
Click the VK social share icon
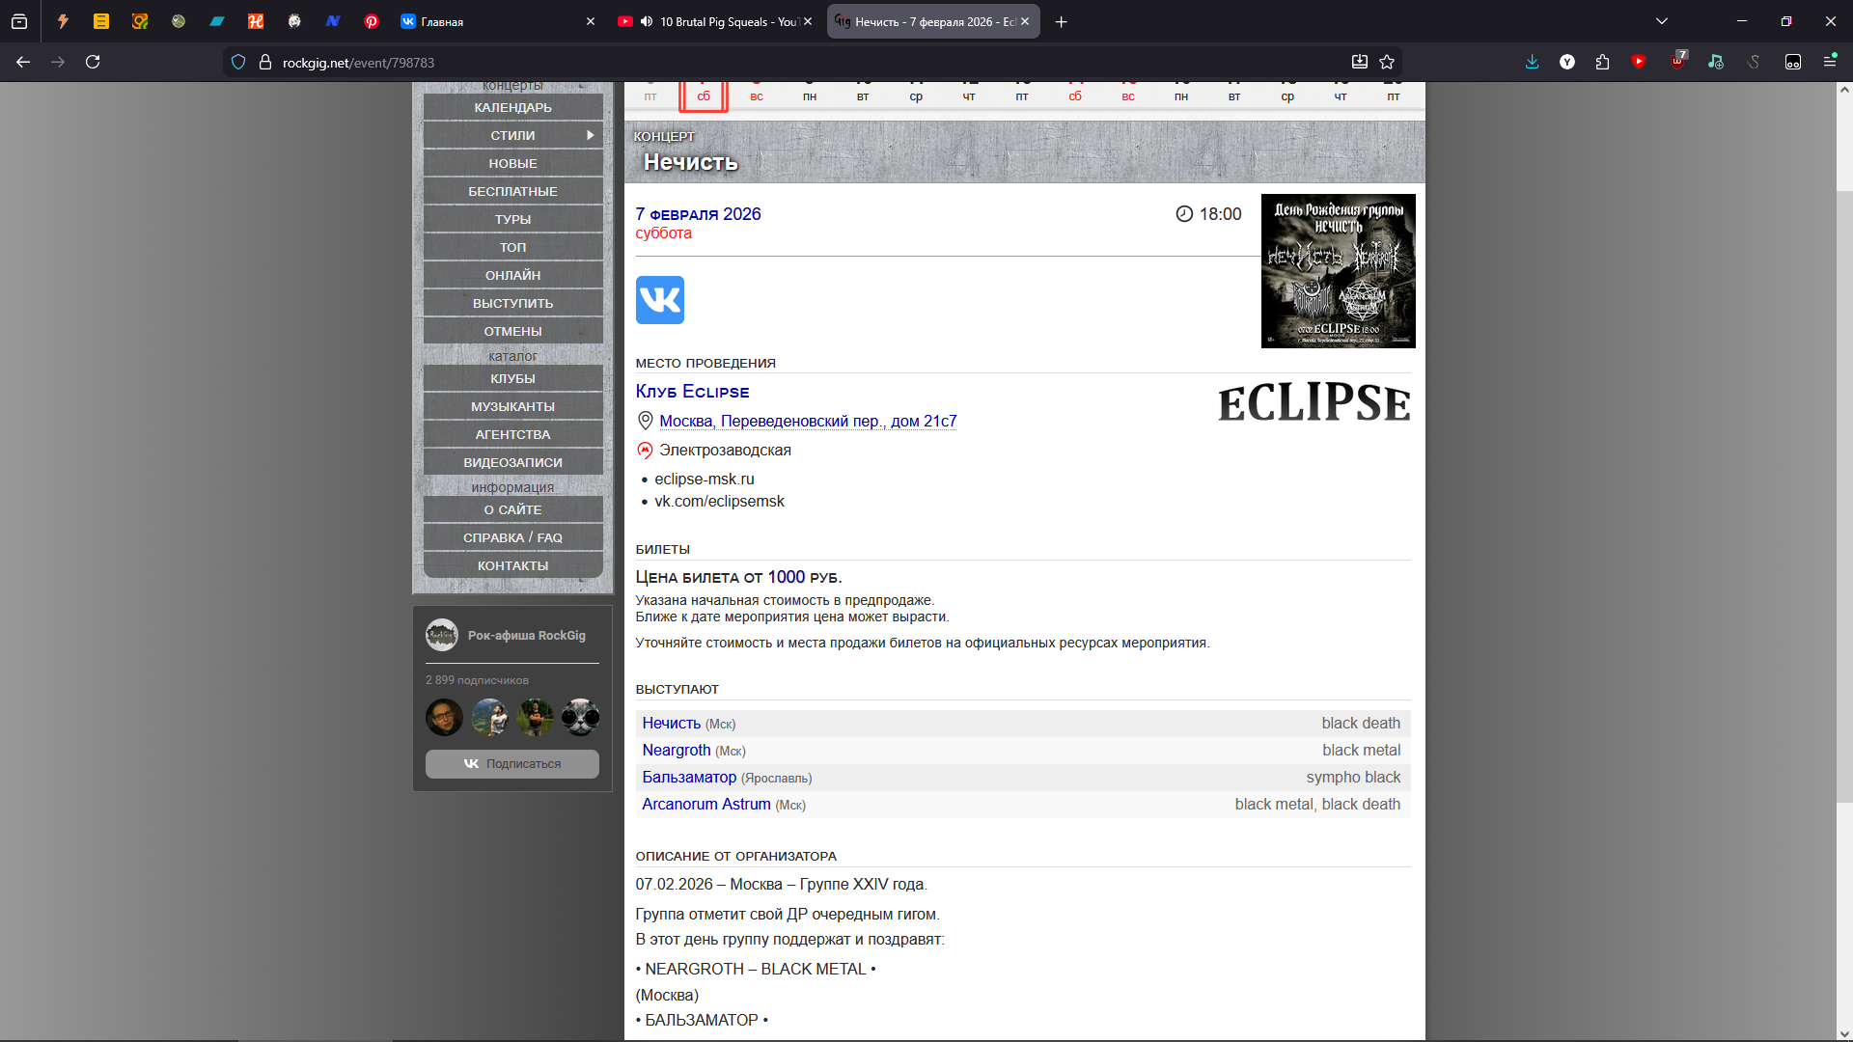click(x=659, y=300)
